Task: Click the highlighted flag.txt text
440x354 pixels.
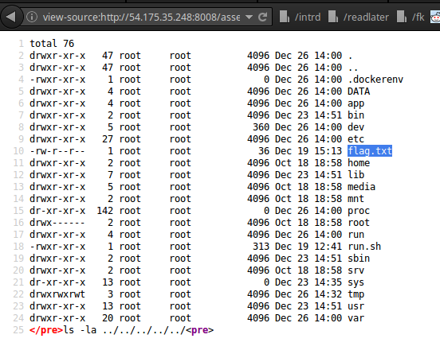Action: click(x=370, y=151)
